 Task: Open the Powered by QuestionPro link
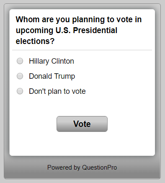point(82,168)
